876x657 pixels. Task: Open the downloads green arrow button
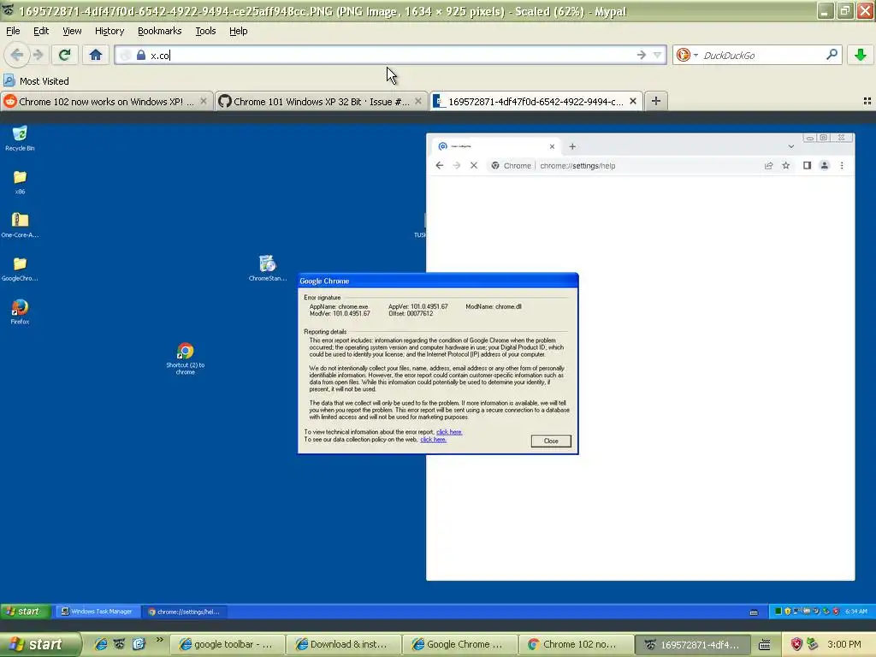point(861,55)
